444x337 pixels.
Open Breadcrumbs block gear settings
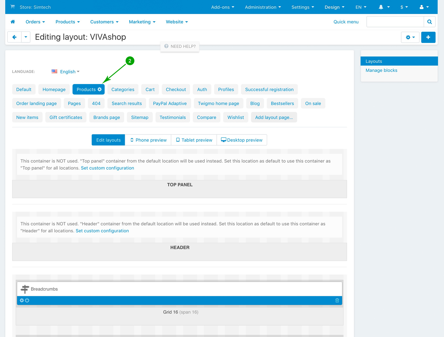[22, 300]
